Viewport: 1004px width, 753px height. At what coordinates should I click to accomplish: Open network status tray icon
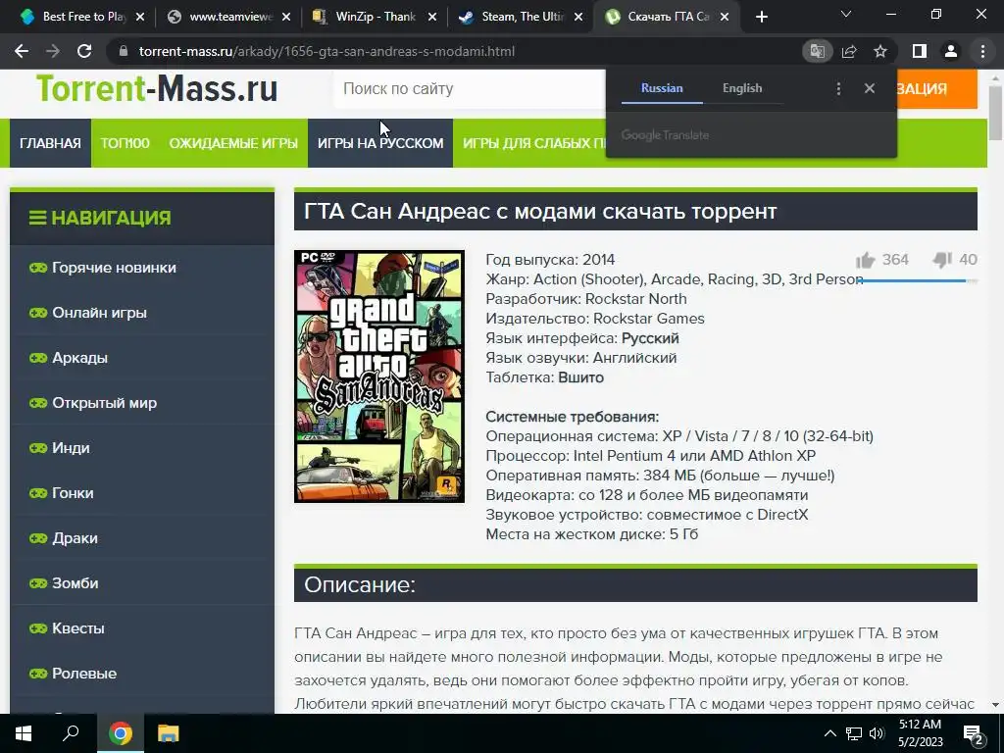854,733
